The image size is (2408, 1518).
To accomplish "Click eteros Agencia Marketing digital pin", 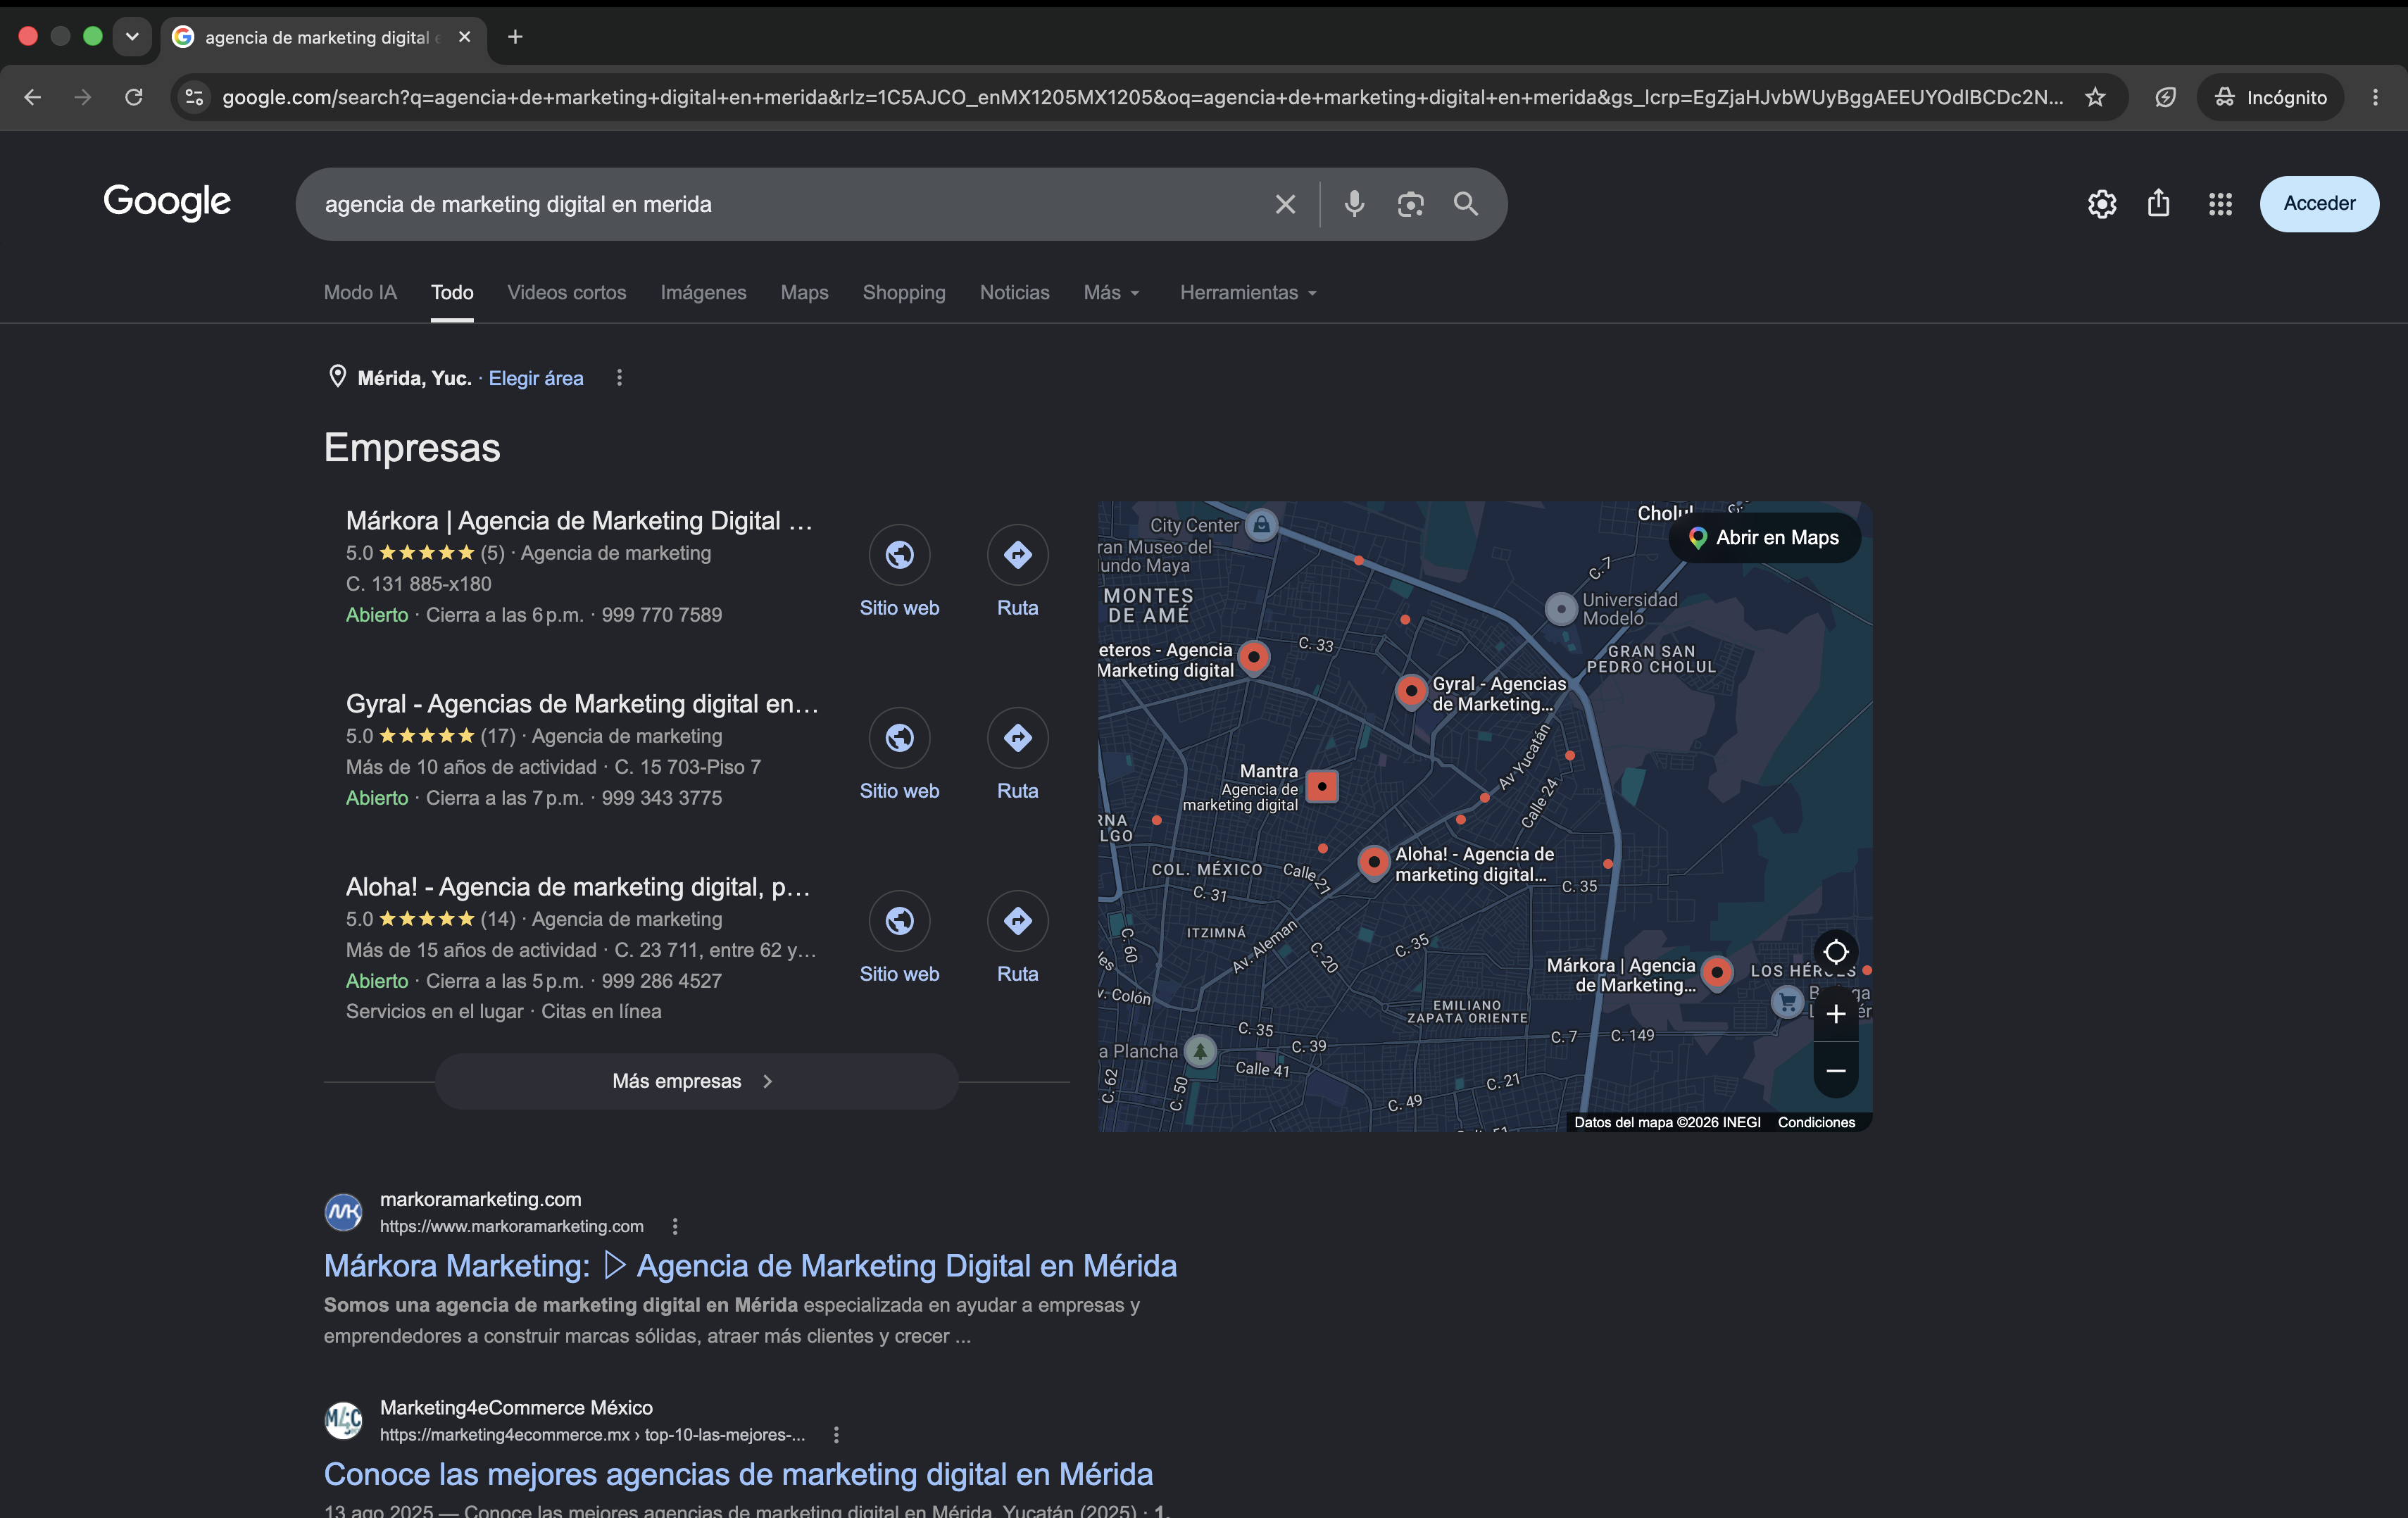I will [x=1253, y=658].
